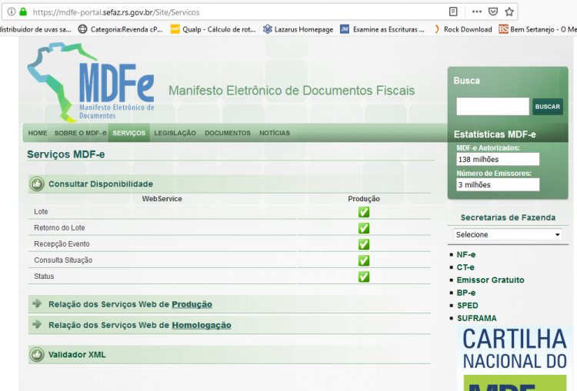Expand Relação dos Serviços Web de Homologação

click(140, 325)
